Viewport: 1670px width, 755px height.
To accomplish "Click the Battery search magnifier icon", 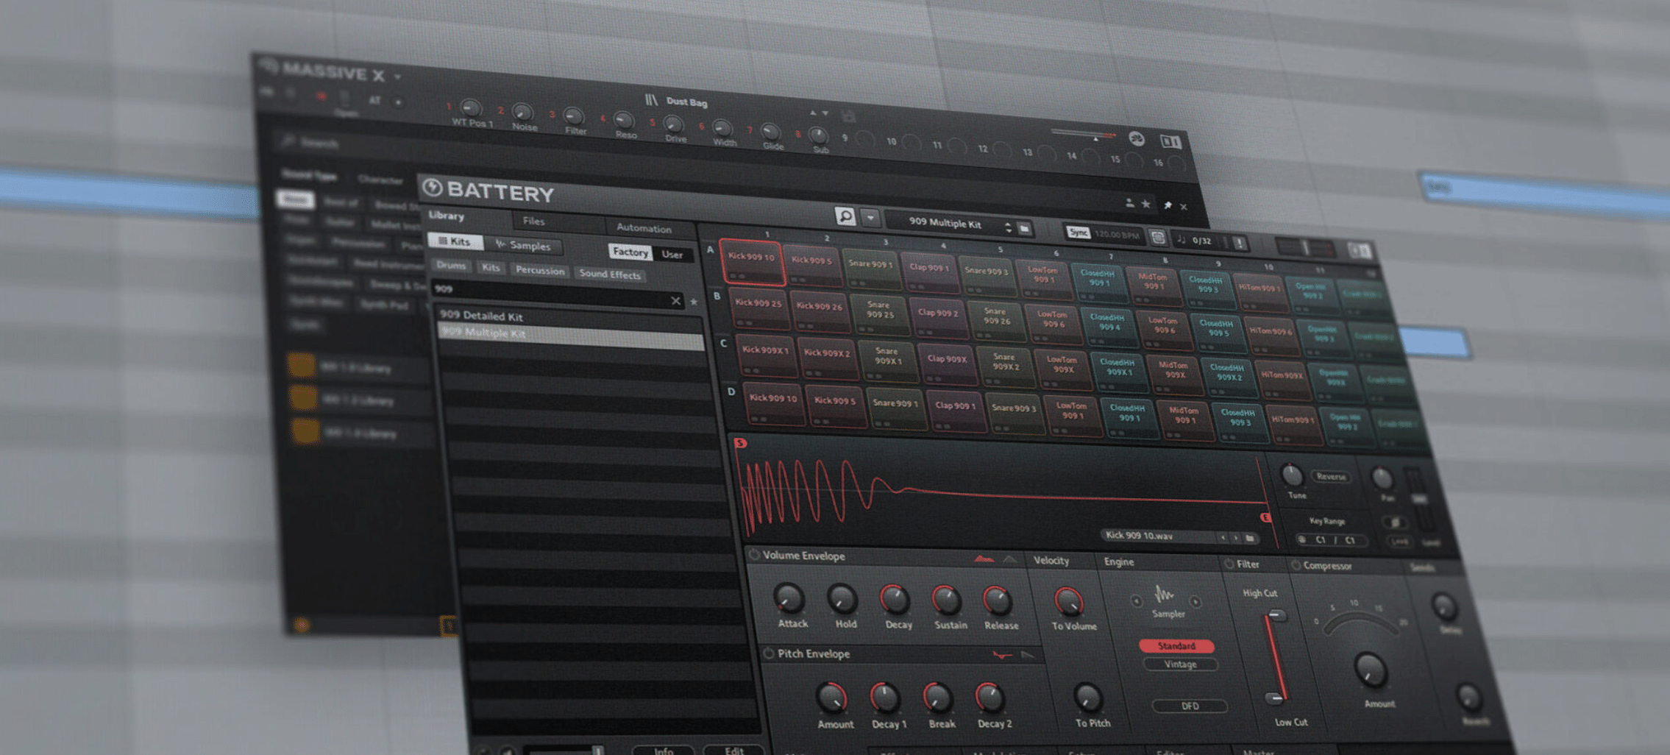I will pyautogui.click(x=845, y=216).
